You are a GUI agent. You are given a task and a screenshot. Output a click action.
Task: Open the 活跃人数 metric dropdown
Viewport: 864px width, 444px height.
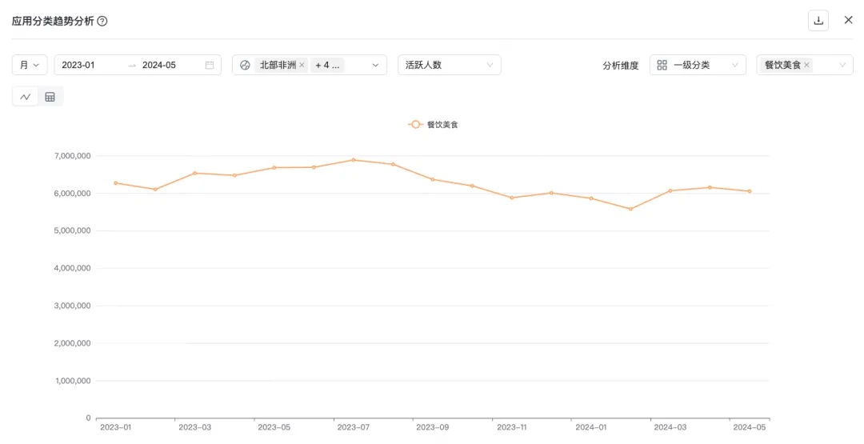point(449,66)
